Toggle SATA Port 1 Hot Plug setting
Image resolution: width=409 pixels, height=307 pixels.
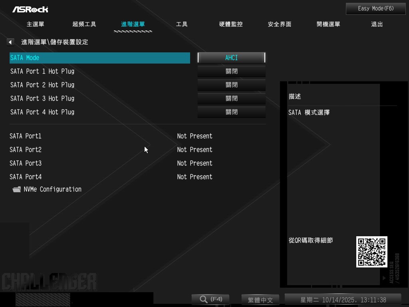(231, 72)
